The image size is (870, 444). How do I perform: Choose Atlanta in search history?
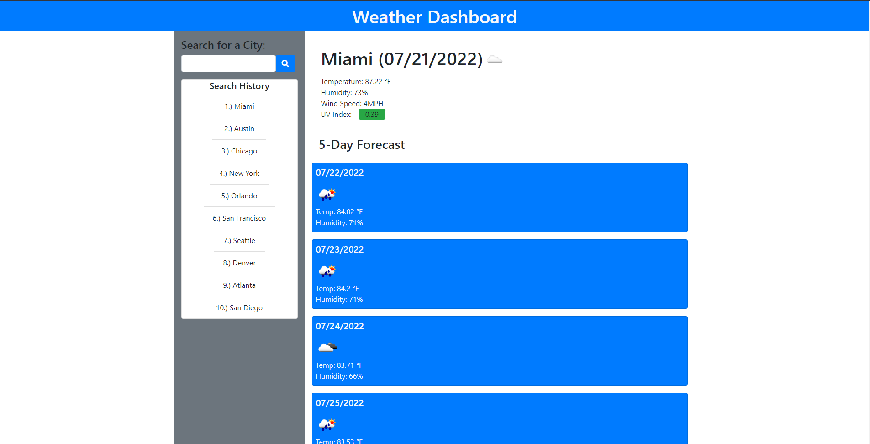coord(239,285)
